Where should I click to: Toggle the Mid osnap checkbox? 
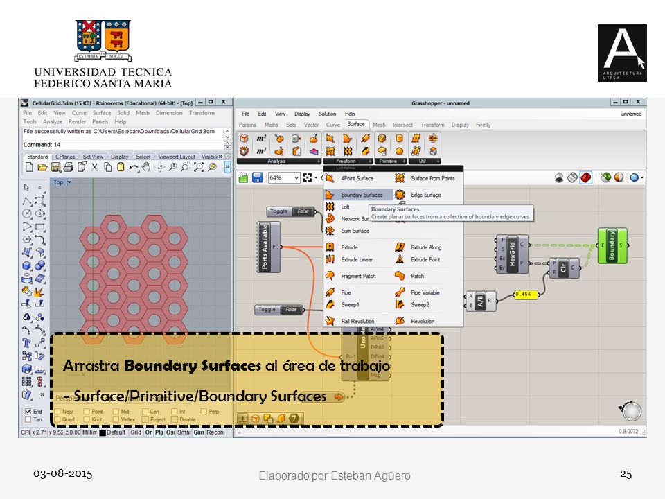[116, 411]
